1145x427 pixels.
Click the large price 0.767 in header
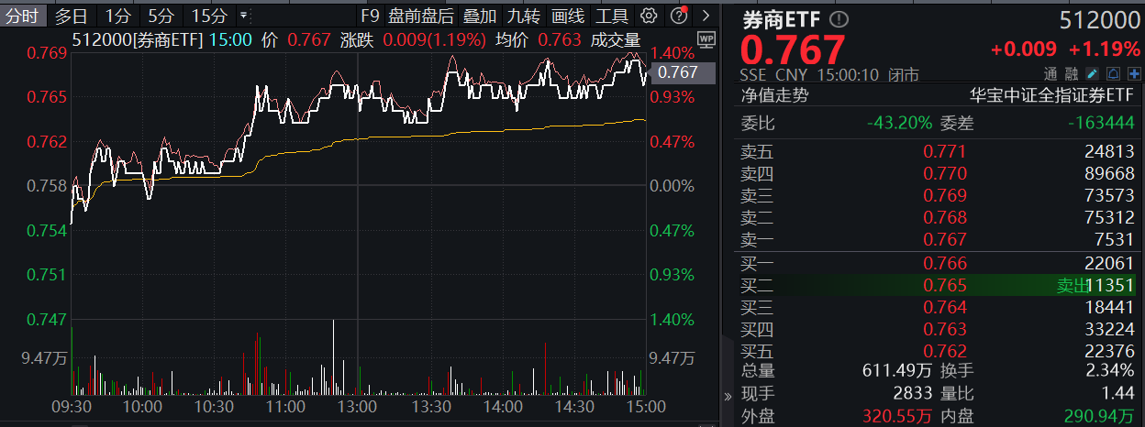[x=793, y=49]
